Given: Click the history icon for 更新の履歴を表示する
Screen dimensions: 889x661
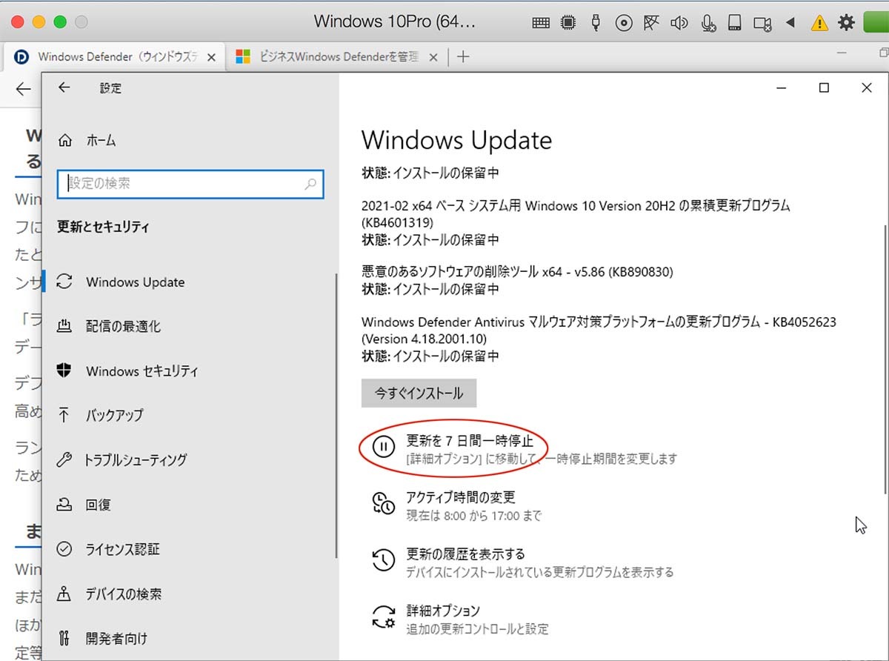Looking at the screenshot, I should [x=383, y=559].
